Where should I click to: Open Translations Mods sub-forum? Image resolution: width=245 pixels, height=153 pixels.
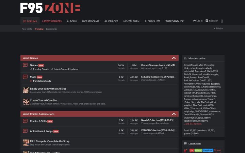click(42, 81)
